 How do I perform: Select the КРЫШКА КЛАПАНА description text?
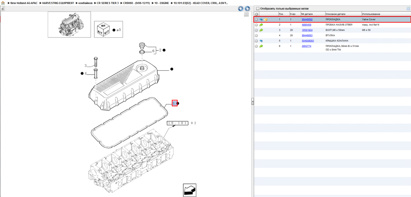pyautogui.click(x=336, y=41)
